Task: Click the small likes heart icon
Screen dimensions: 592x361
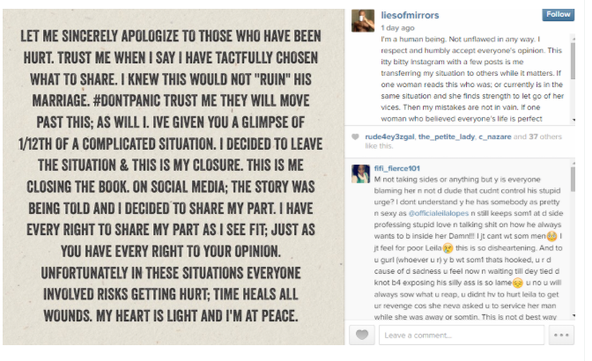Action: [355, 136]
